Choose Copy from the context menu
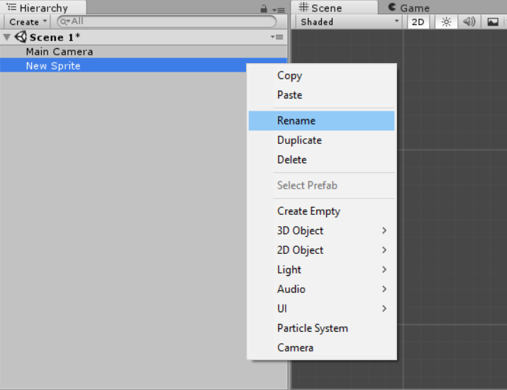 (321, 75)
